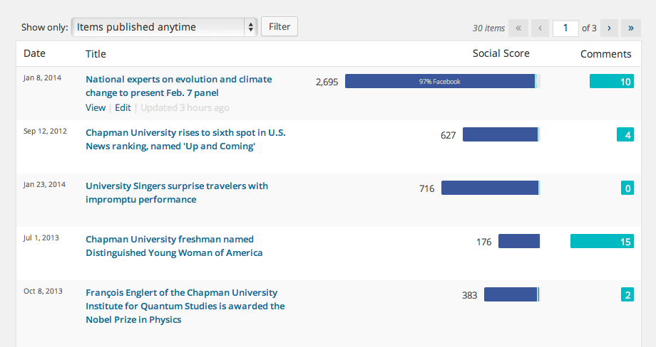656x347 pixels.
Task: Click Edit link under the first article
Action: pyautogui.click(x=123, y=108)
